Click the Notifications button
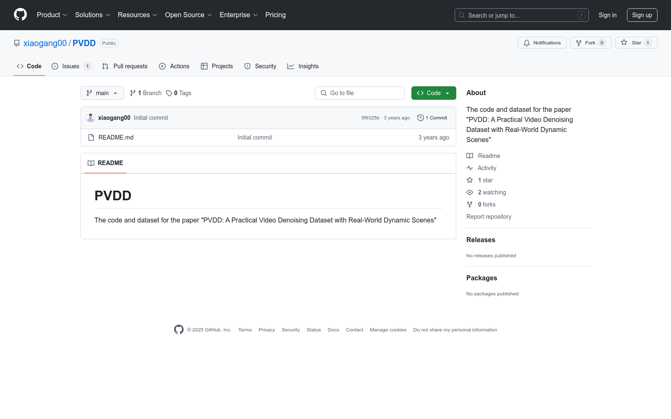Screen dimensions: 671x419 pyautogui.click(x=542, y=43)
